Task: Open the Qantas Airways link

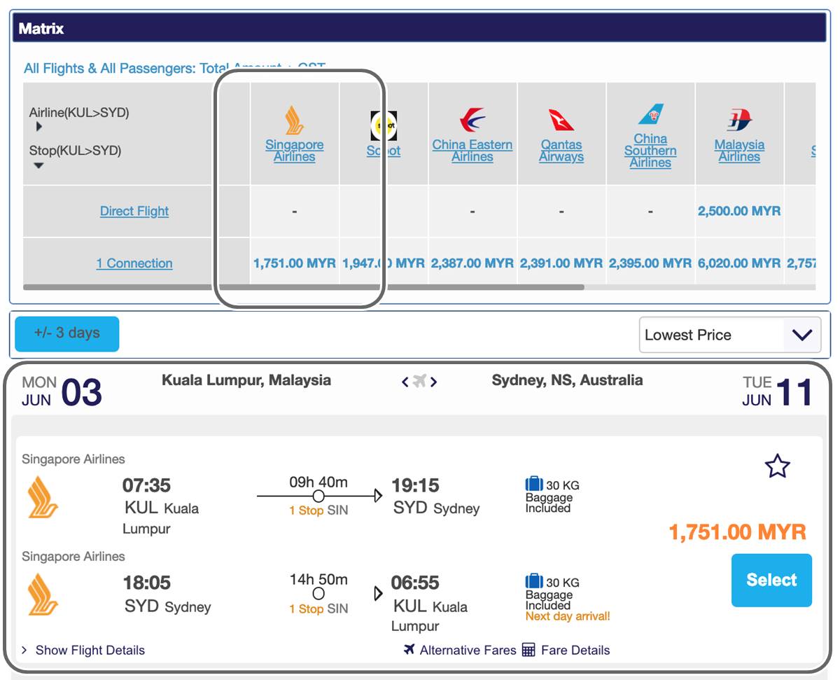Action: click(561, 151)
